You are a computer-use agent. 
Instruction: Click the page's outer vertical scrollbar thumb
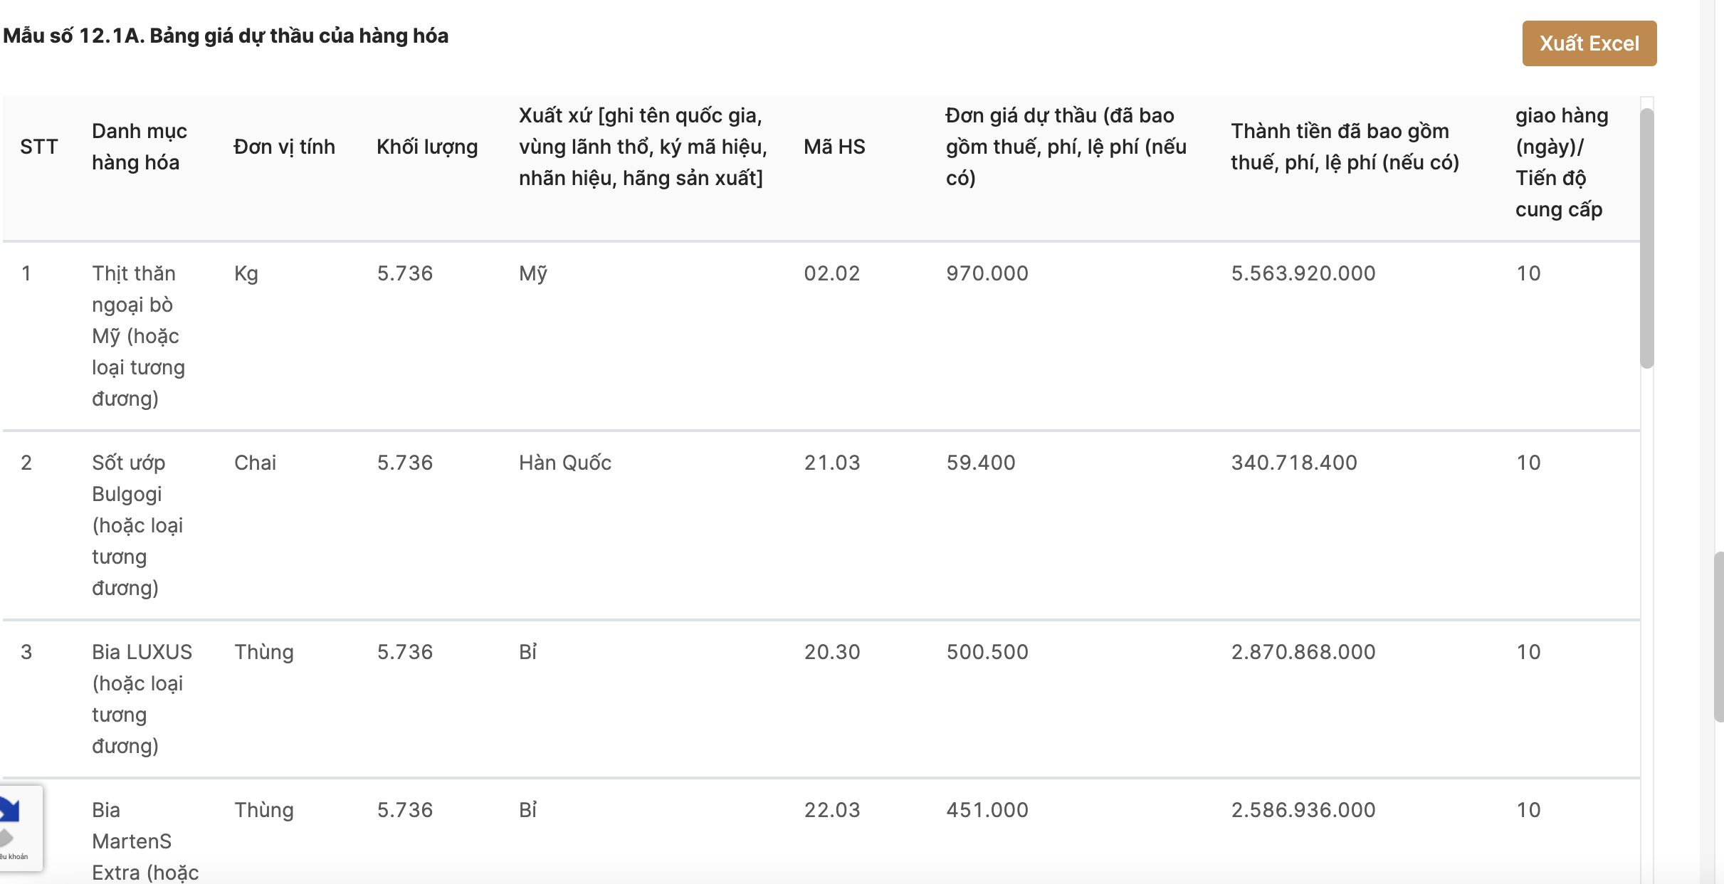tap(1718, 636)
